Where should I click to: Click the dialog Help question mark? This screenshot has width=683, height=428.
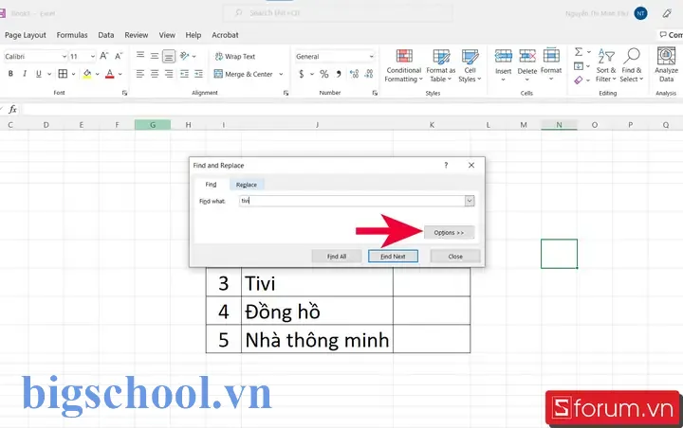pos(446,166)
